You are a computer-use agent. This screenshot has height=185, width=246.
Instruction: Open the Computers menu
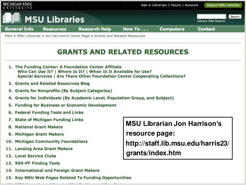(x=172, y=29)
